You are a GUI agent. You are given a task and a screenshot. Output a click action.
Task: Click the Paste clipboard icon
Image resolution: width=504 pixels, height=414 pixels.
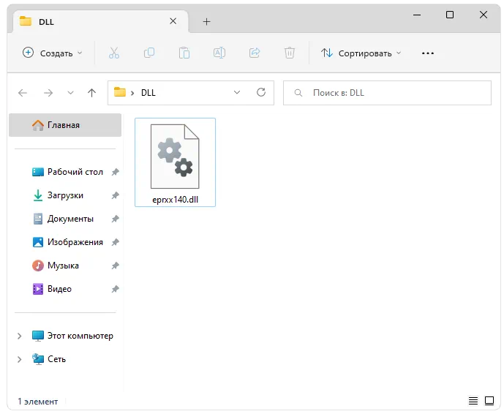[x=184, y=53]
